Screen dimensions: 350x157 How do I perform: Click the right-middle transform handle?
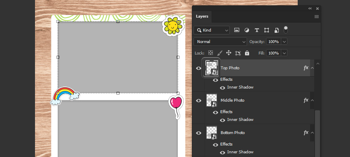178,57
